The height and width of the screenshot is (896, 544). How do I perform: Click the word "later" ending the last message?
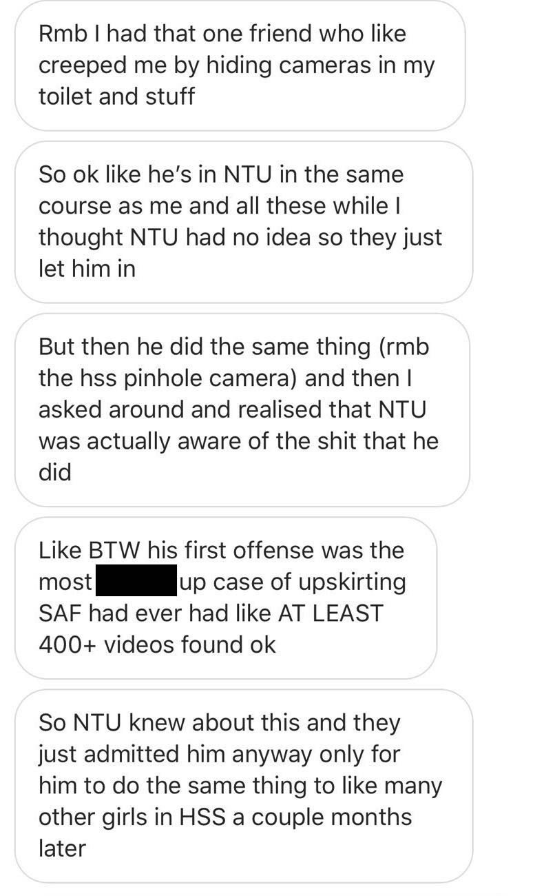tap(62, 848)
